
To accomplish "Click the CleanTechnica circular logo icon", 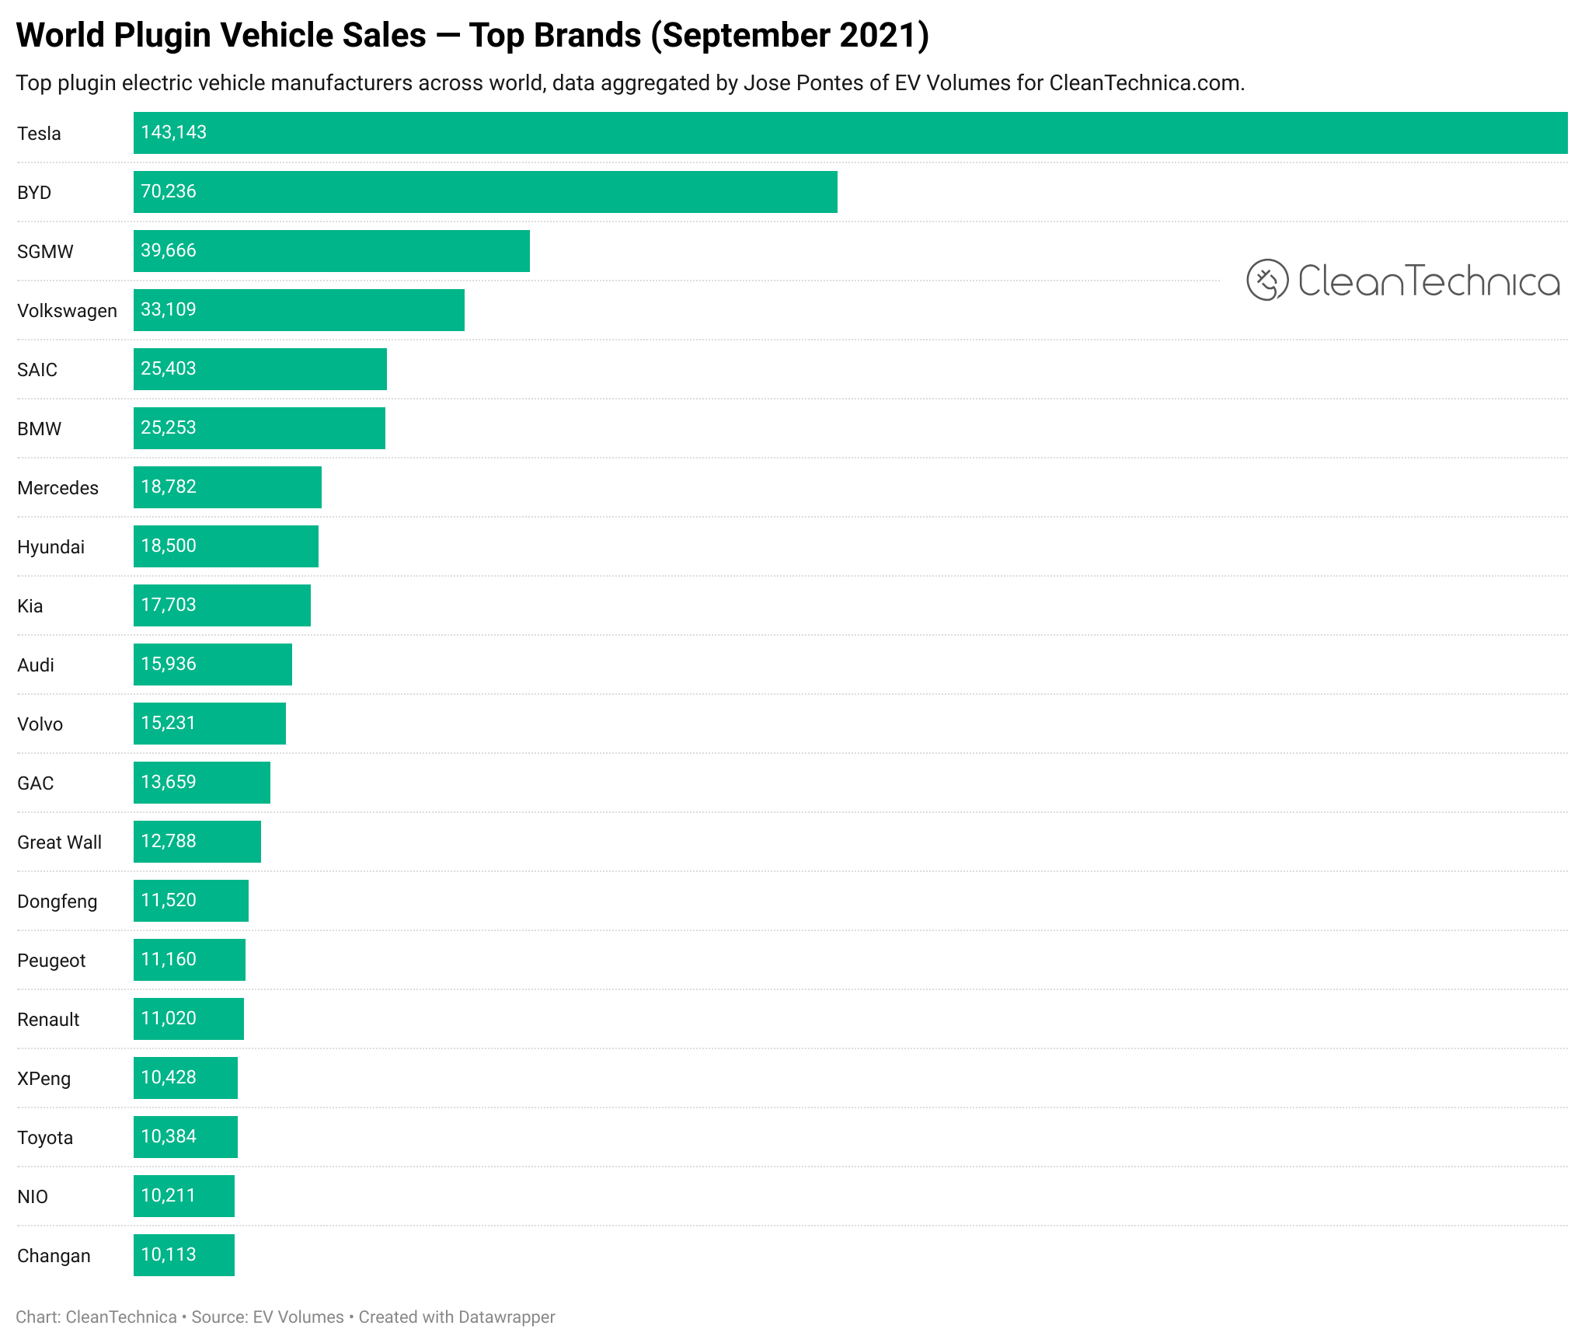I will (x=1267, y=280).
